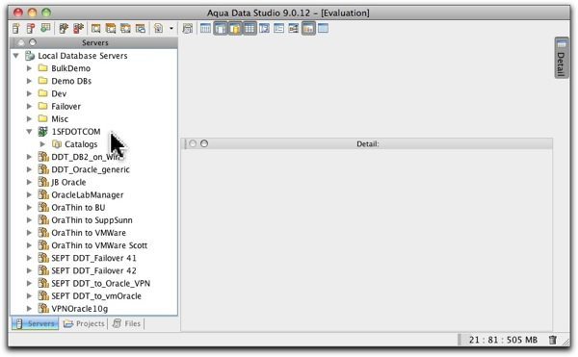Image resolution: width=578 pixels, height=357 pixels.
Task: Click the second round button in Servers header
Action: (x=33, y=42)
